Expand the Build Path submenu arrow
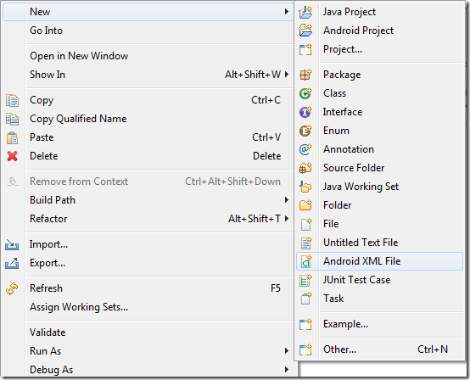This screenshot has width=470, height=380. [286, 200]
